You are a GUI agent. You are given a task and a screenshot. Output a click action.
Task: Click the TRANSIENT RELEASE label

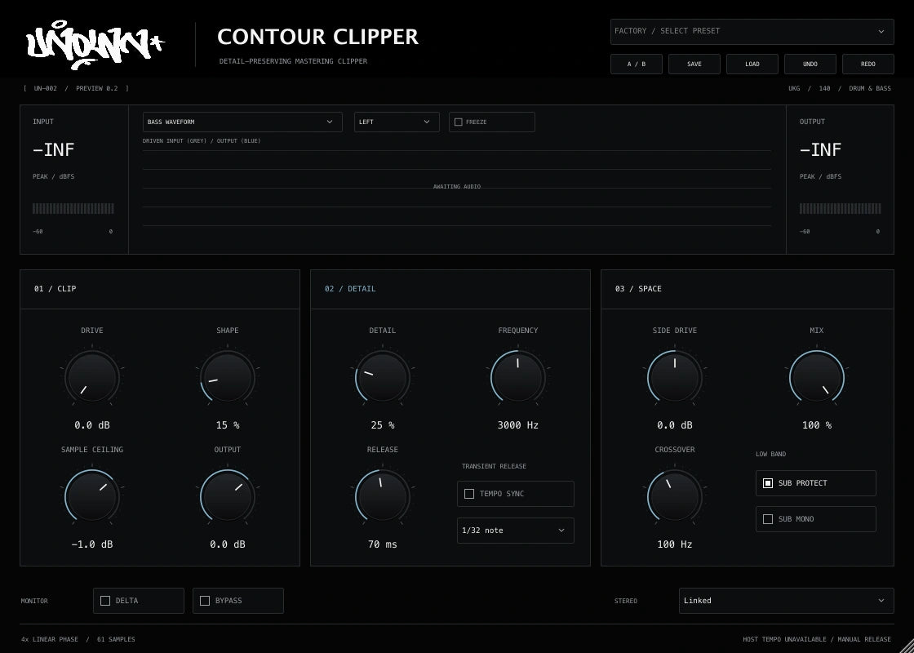494,466
